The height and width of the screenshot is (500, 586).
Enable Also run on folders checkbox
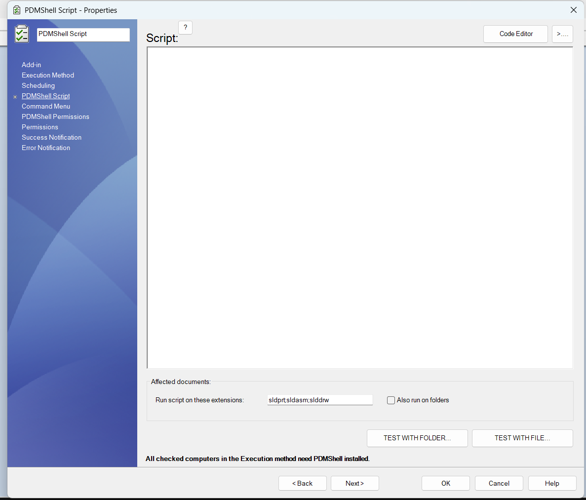(391, 400)
